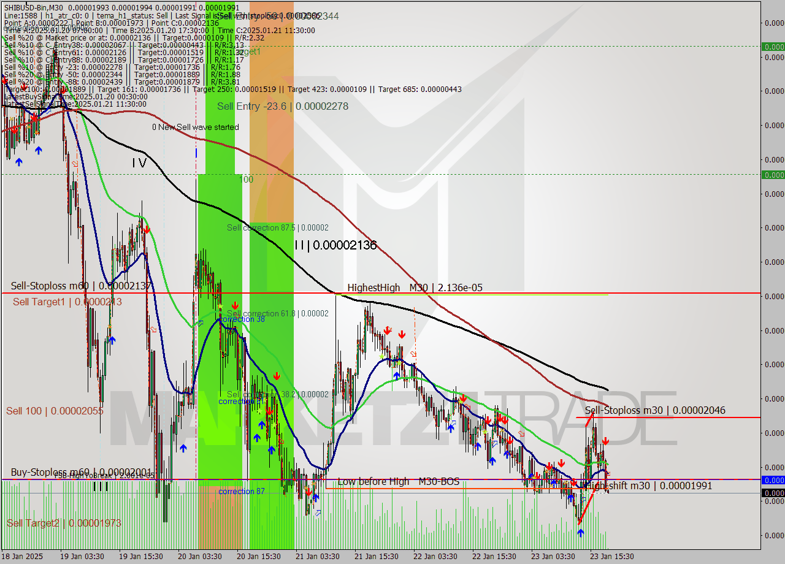The image size is (785, 564).
Task: Select the '0 New Sell wave started' annotation
Action: point(196,127)
